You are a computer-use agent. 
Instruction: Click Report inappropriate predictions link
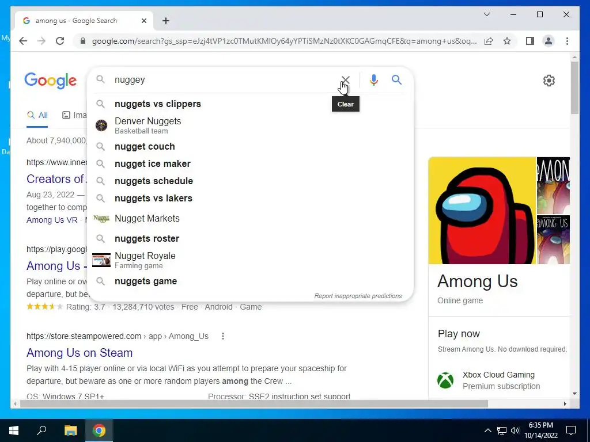tap(358, 296)
